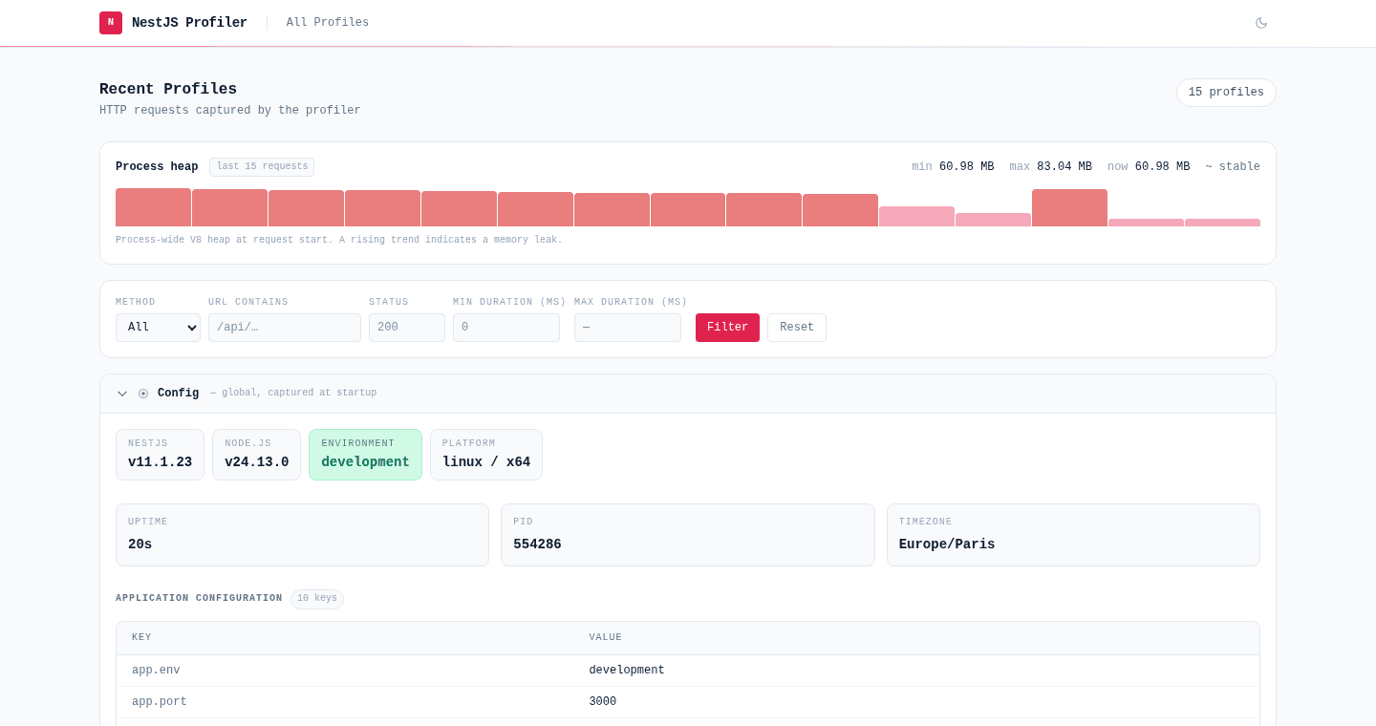
Task: Click the Max duration input field
Action: pyautogui.click(x=628, y=328)
